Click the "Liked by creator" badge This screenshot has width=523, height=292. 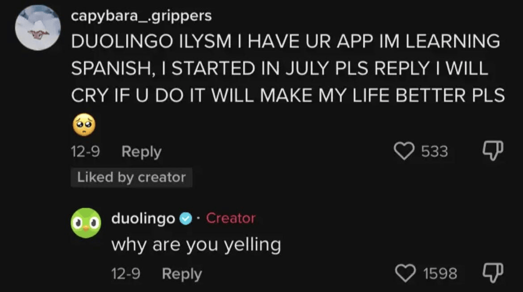tap(131, 177)
